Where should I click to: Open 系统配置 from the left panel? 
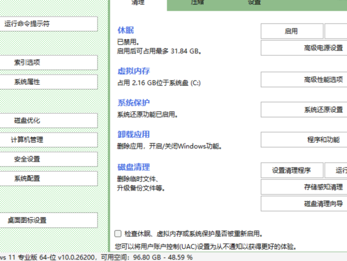pyautogui.click(x=48, y=178)
